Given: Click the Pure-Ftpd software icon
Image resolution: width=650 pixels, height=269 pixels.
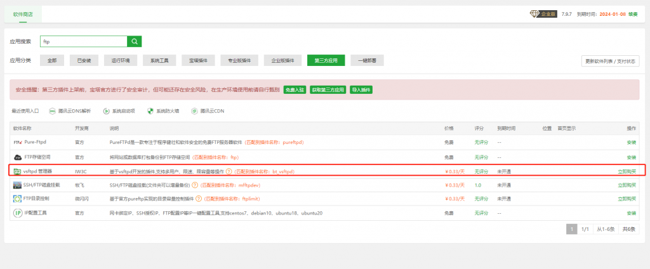Looking at the screenshot, I should 18,142.
